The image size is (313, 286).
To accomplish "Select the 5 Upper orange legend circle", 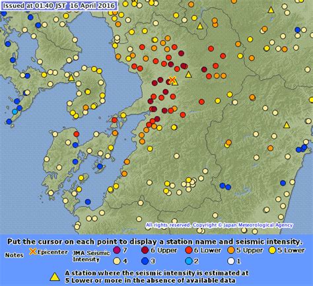I will click(x=232, y=250).
